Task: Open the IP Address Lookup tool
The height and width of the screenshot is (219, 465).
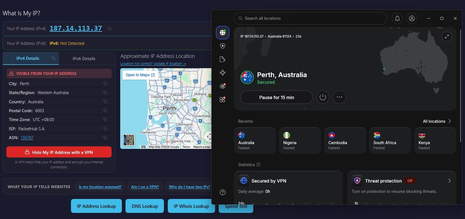Action: [x=96, y=206]
